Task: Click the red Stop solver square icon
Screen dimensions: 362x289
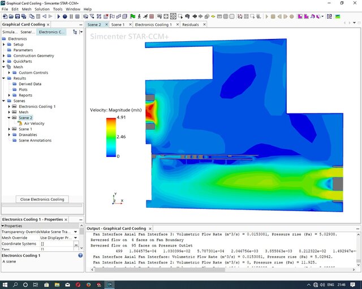Action: pyautogui.click(x=152, y=16)
